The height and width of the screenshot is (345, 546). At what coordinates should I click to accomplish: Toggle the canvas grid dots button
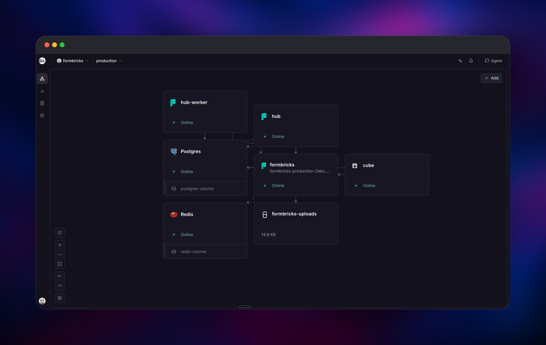[x=60, y=233]
